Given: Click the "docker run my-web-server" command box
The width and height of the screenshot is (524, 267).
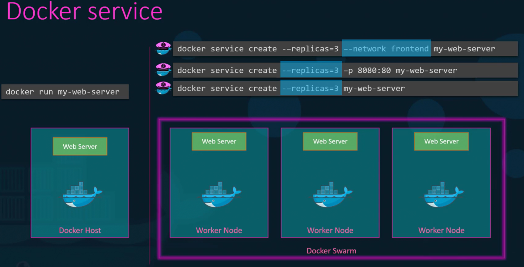Looking at the screenshot, I should click(x=65, y=92).
